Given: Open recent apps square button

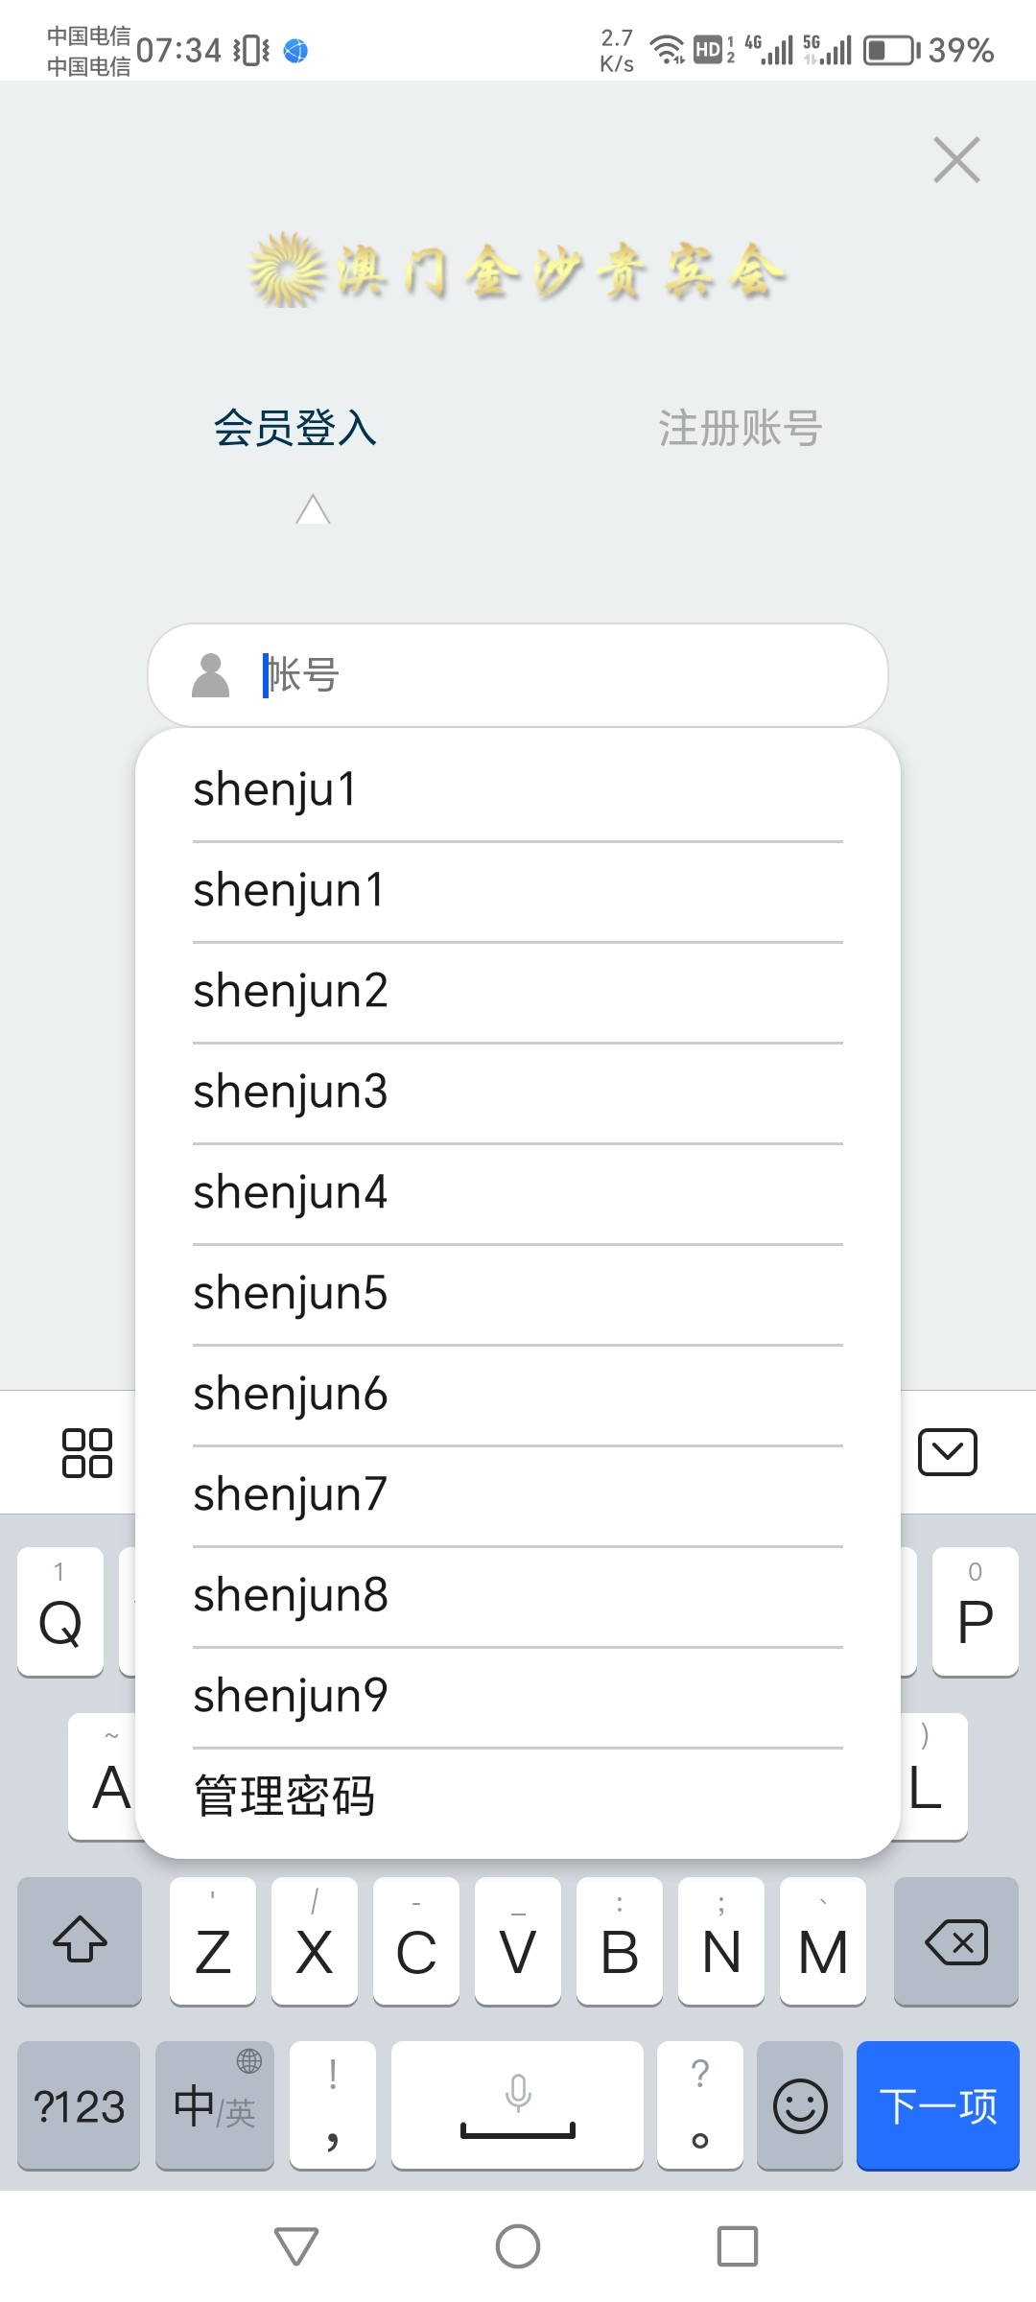Looking at the screenshot, I should [x=737, y=2246].
